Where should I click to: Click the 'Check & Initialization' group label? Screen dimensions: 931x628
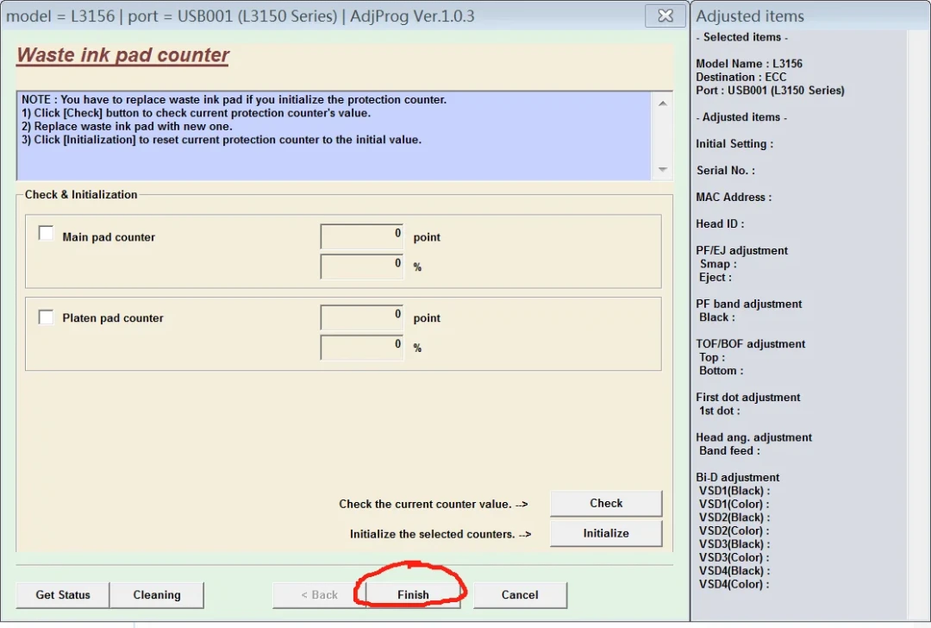pos(81,195)
